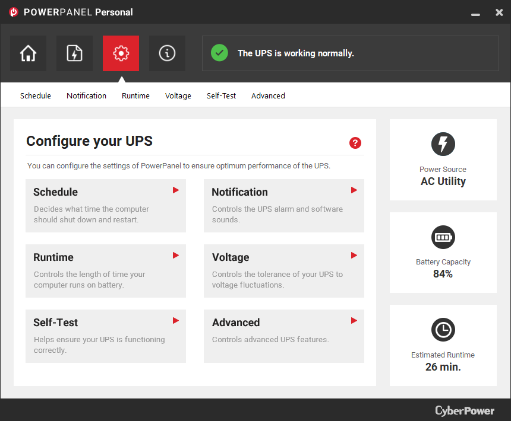Open the Advanced card title
The width and height of the screenshot is (511, 421).
click(x=236, y=323)
